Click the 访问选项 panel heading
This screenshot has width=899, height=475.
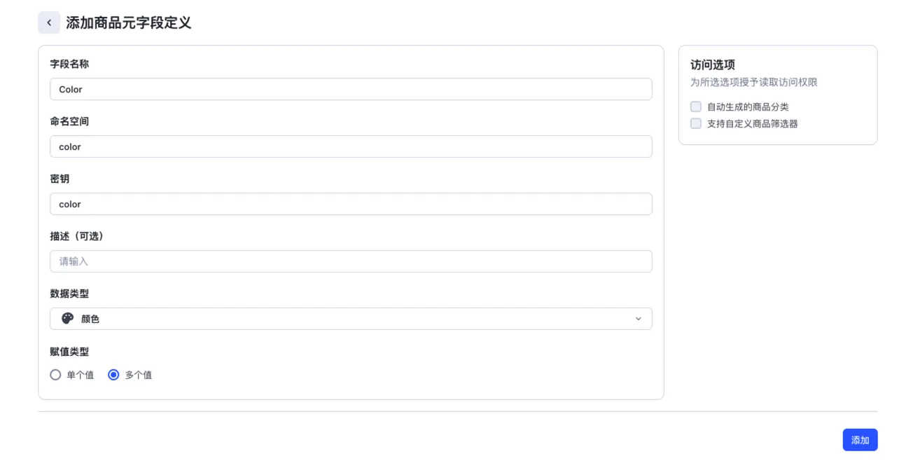pyautogui.click(x=713, y=64)
